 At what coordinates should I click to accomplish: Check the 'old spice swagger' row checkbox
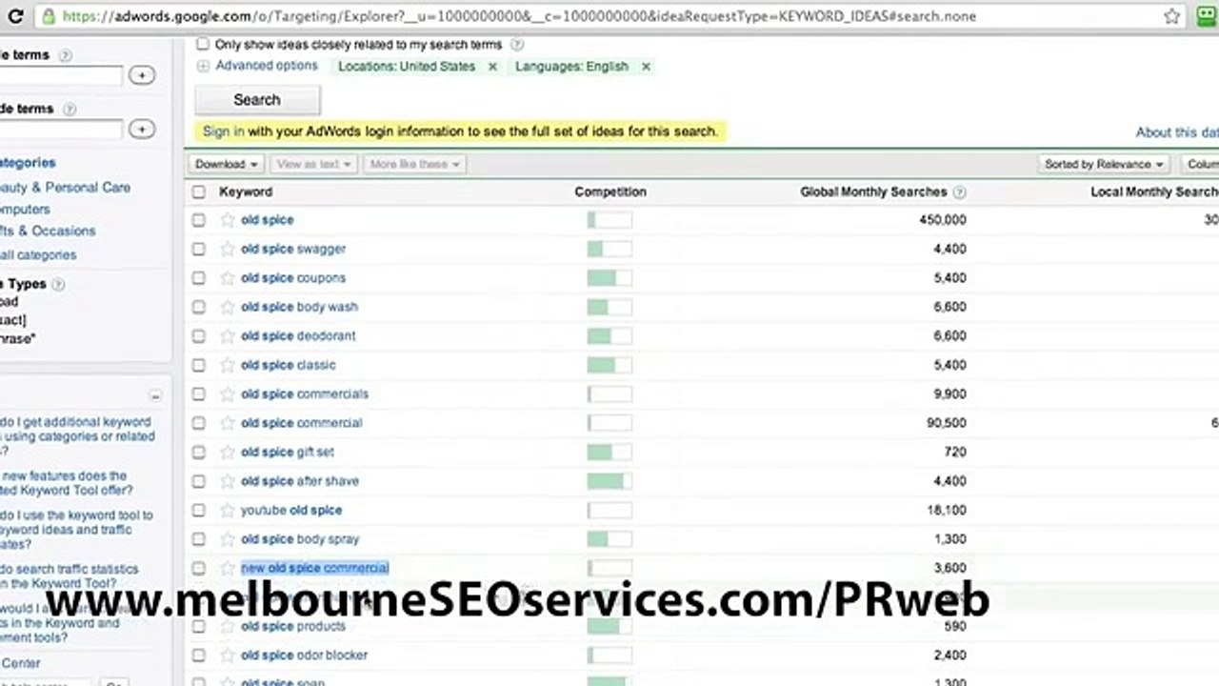(198, 249)
